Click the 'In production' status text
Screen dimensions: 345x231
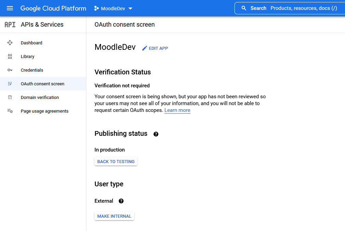[110, 150]
